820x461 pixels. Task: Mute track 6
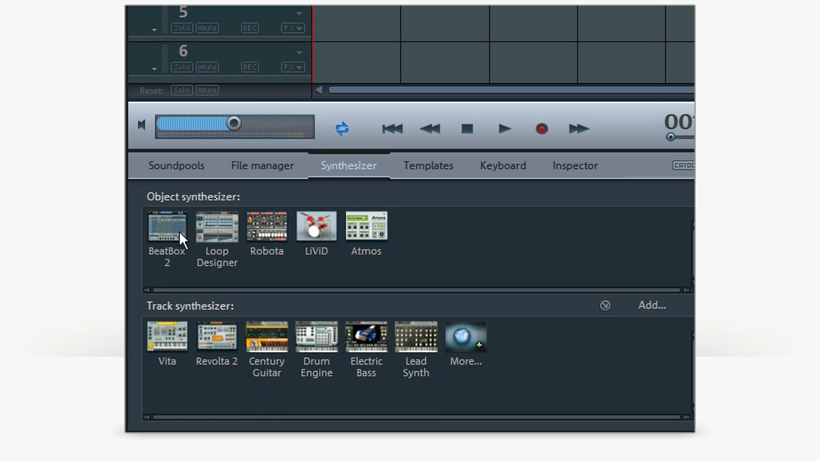(x=207, y=67)
